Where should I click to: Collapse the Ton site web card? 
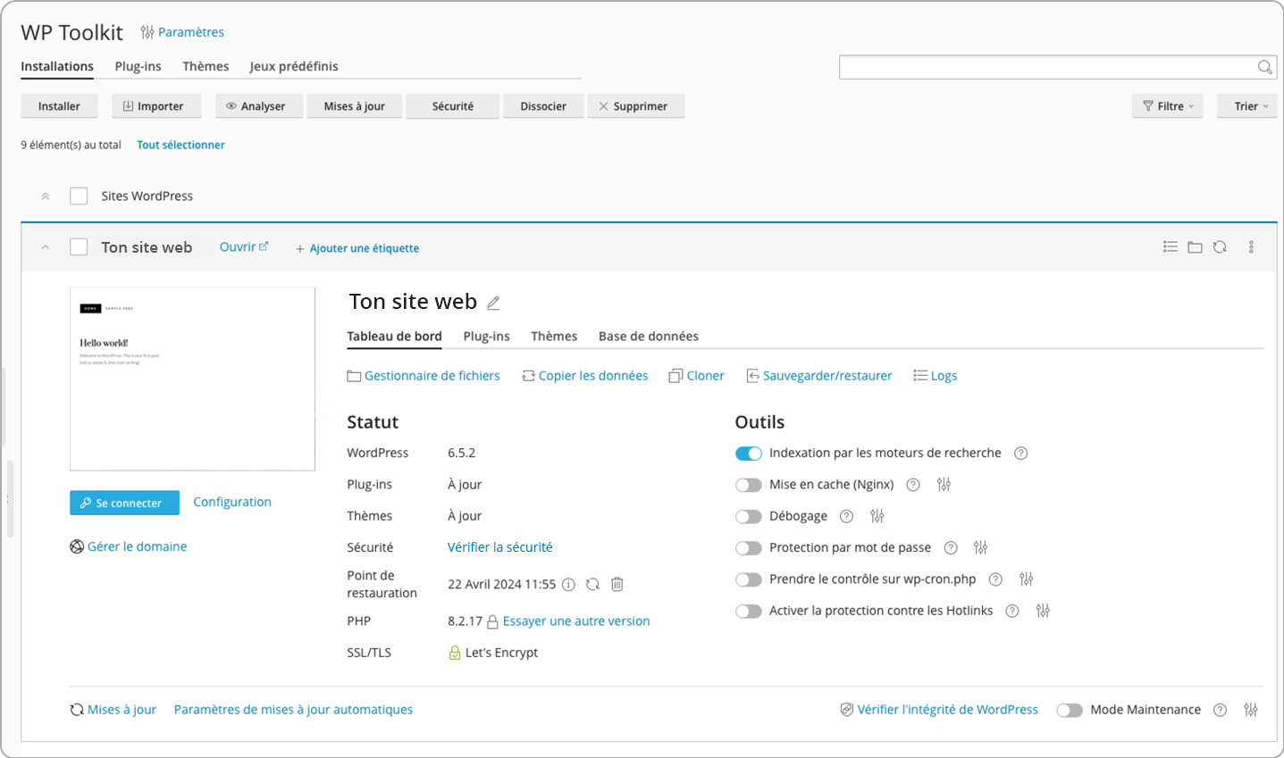46,247
